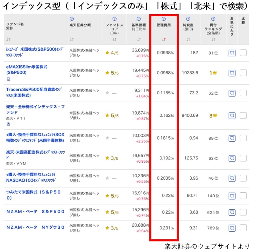Select the 0.0968% management fee cell
Viewport: 255px width, 252px height.
tap(165, 73)
